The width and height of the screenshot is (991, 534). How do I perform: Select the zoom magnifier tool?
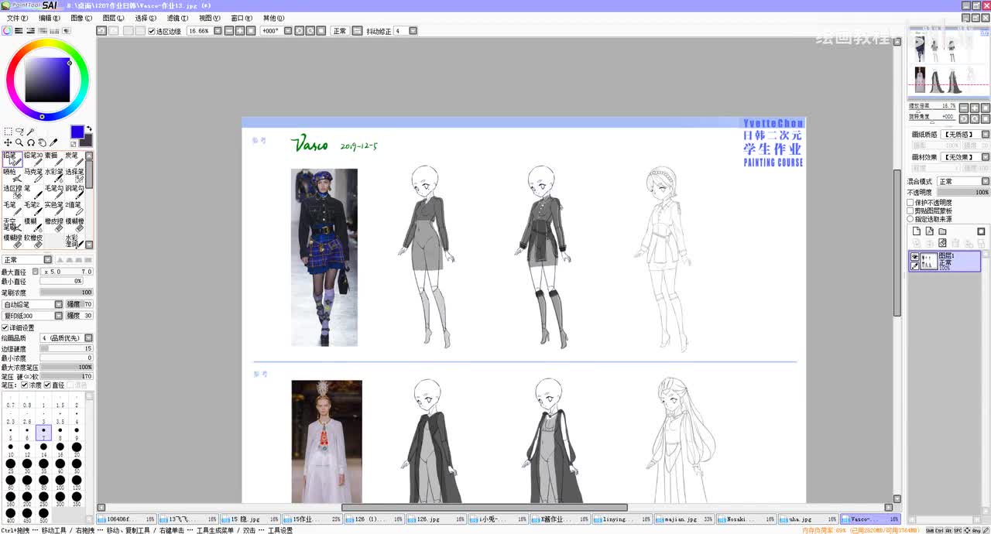coord(19,142)
